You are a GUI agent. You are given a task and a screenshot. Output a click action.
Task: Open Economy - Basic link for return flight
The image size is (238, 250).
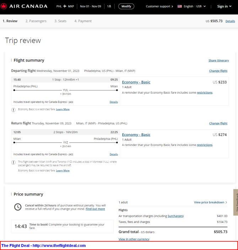click(x=136, y=135)
